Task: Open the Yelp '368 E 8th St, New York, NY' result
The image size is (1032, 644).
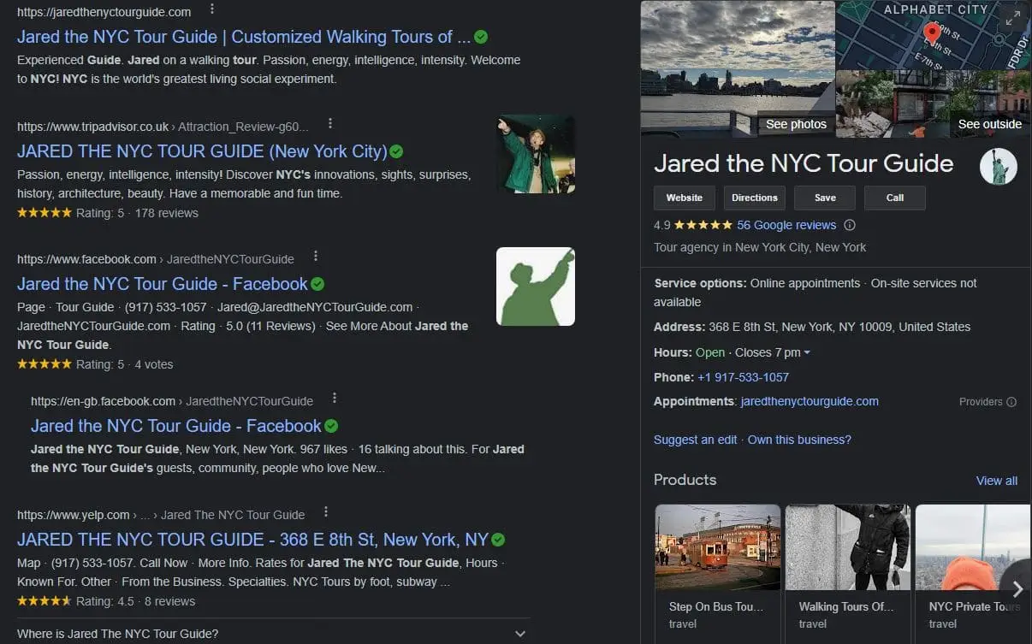Action: (252, 540)
